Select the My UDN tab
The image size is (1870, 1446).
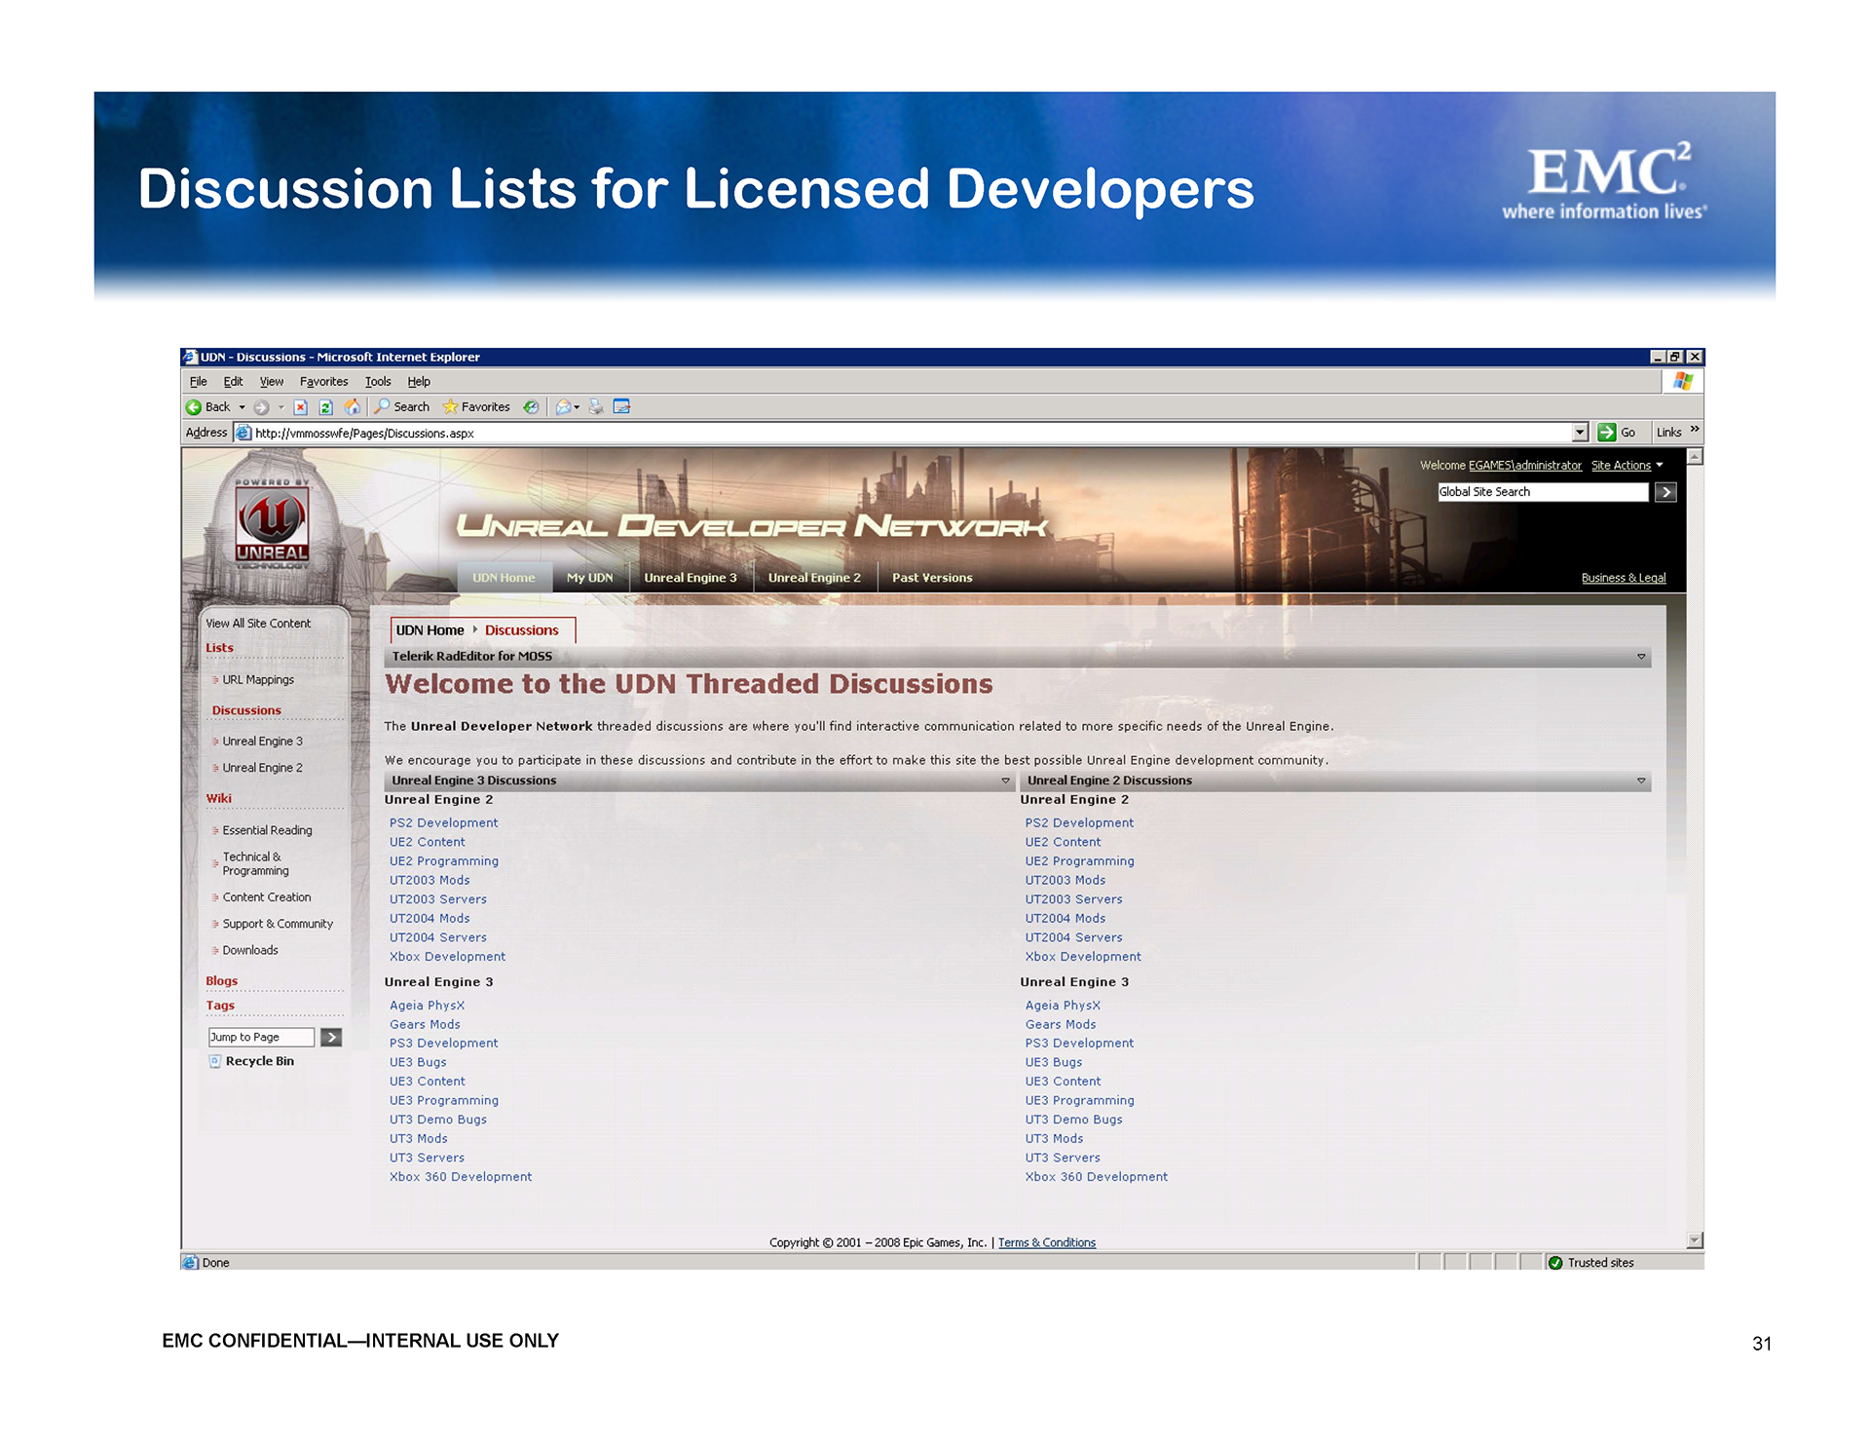click(x=589, y=578)
